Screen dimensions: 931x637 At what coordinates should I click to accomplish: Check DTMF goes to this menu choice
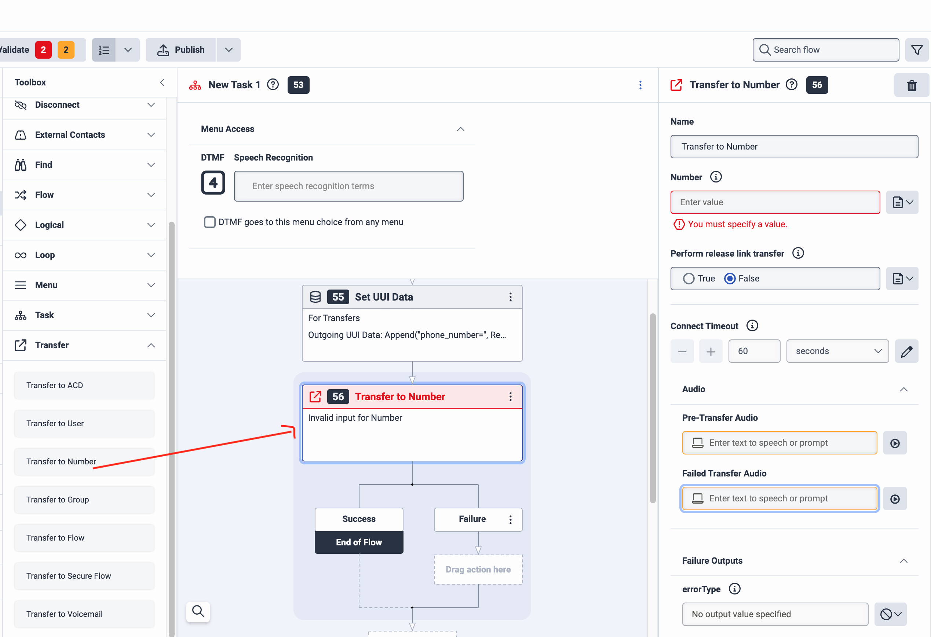[x=209, y=222]
